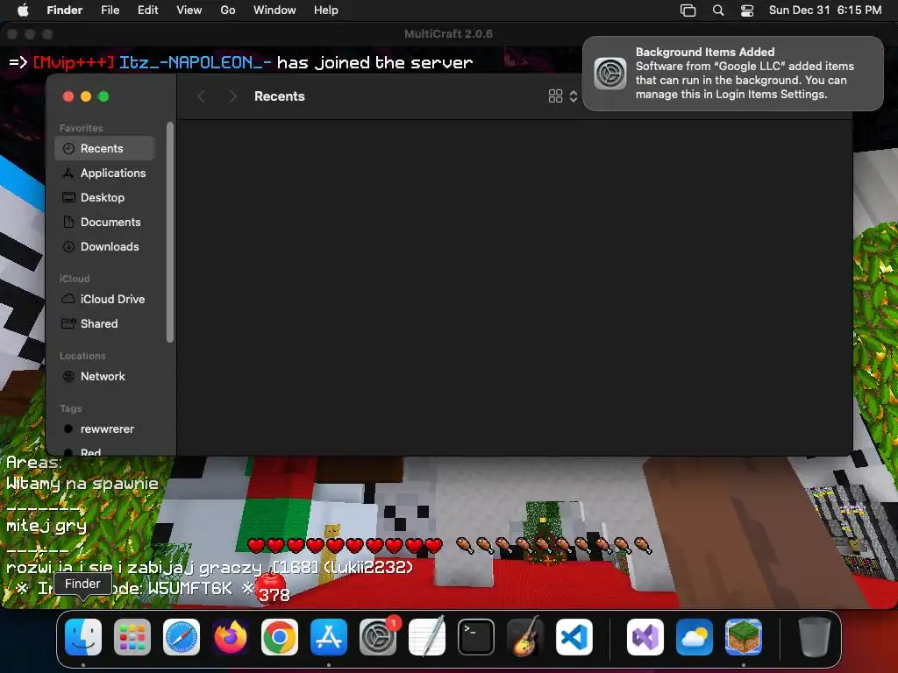Launch Terminal from the Dock
The image size is (898, 673).
pyautogui.click(x=476, y=636)
